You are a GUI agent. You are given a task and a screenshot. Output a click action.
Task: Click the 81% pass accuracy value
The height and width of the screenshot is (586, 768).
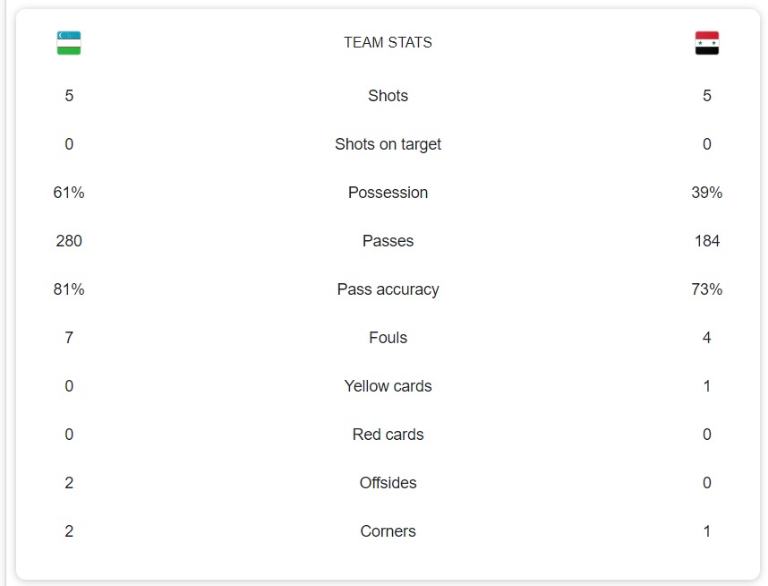pyautogui.click(x=69, y=289)
